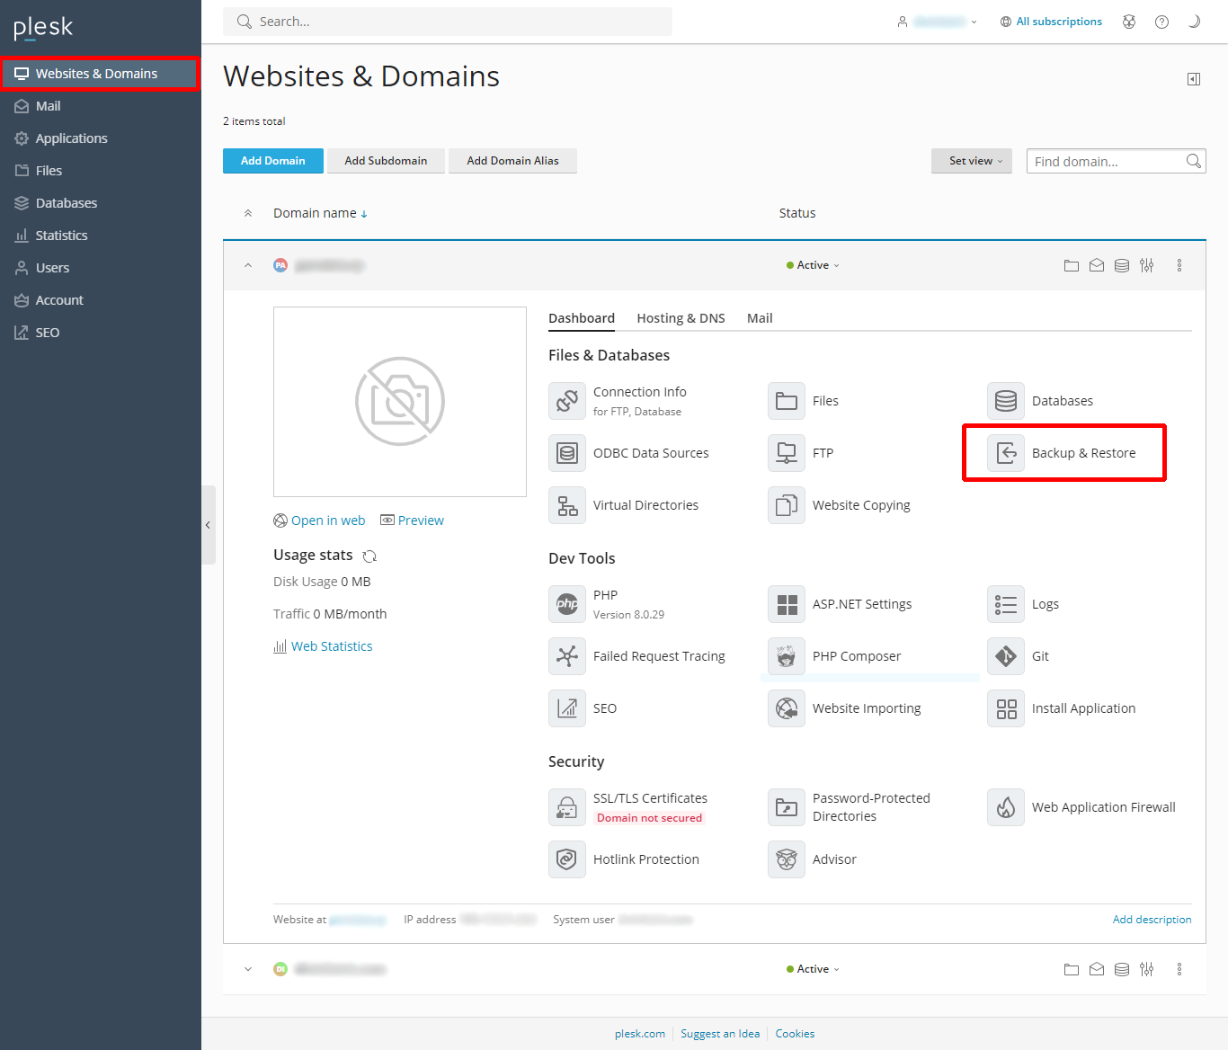Toggle the right side panel icon
The width and height of the screenshot is (1228, 1050).
point(1194,79)
